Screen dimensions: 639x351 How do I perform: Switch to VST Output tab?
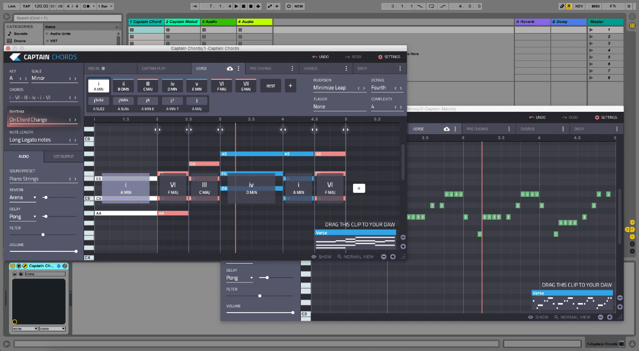(63, 157)
